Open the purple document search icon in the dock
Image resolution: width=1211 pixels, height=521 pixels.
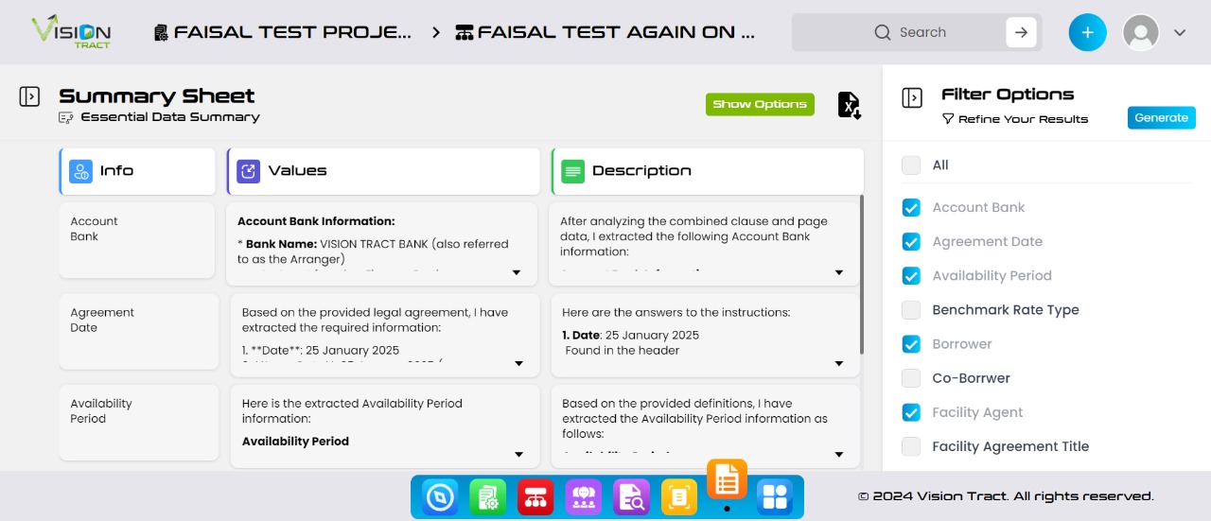[x=631, y=496]
